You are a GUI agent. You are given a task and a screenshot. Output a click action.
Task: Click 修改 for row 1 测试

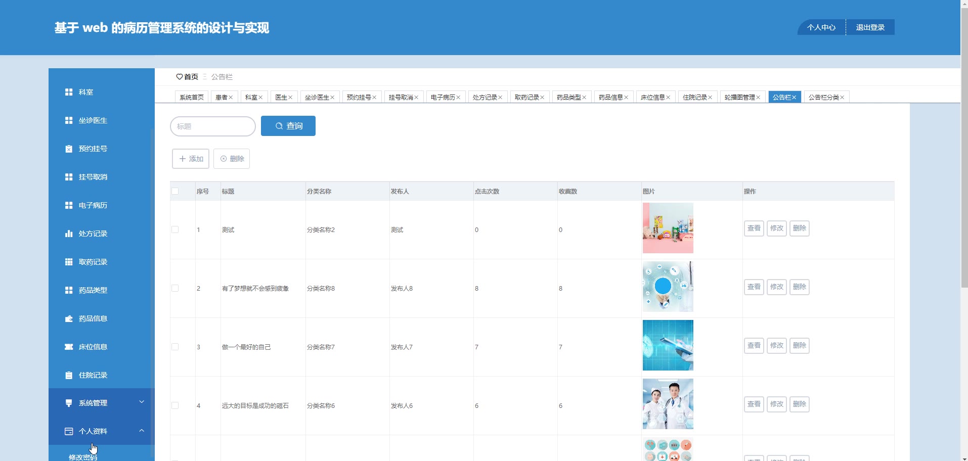click(x=777, y=228)
